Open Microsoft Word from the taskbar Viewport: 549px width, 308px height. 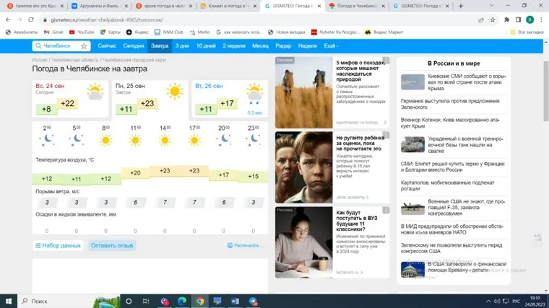click(x=235, y=301)
